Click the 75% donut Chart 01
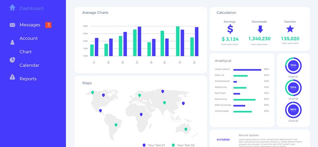 pyautogui.click(x=293, y=66)
